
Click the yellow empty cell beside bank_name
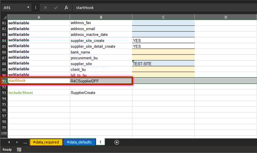(163, 52)
